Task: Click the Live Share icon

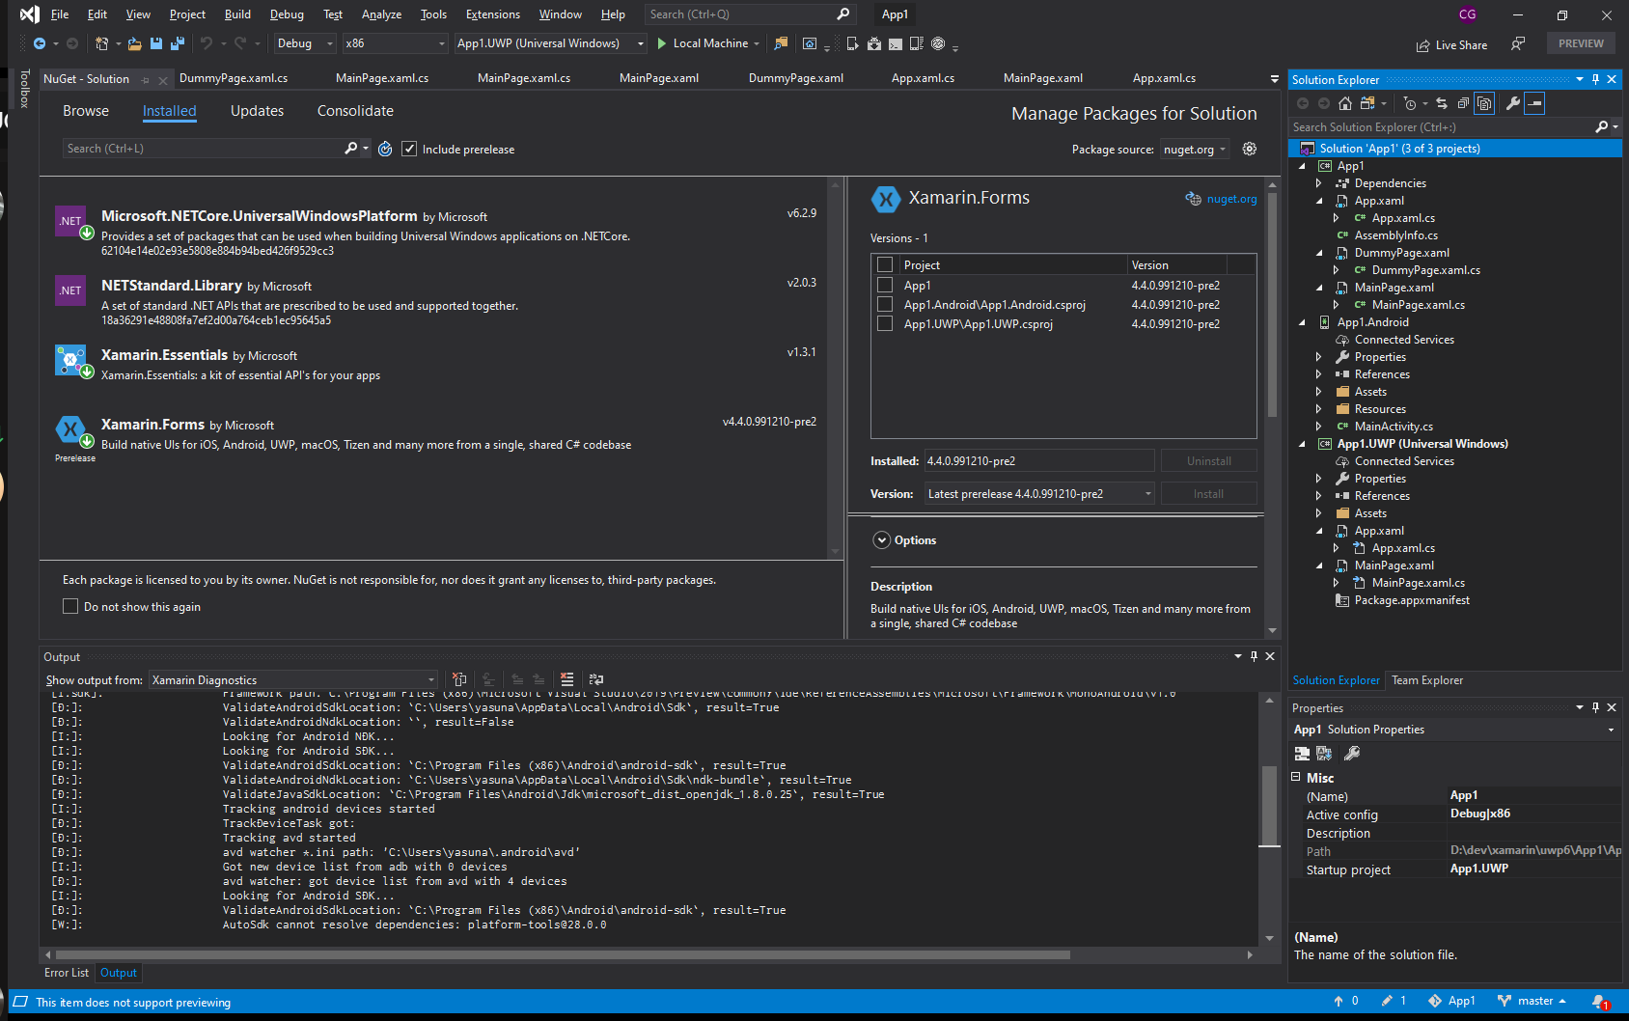Action: pos(1422,45)
